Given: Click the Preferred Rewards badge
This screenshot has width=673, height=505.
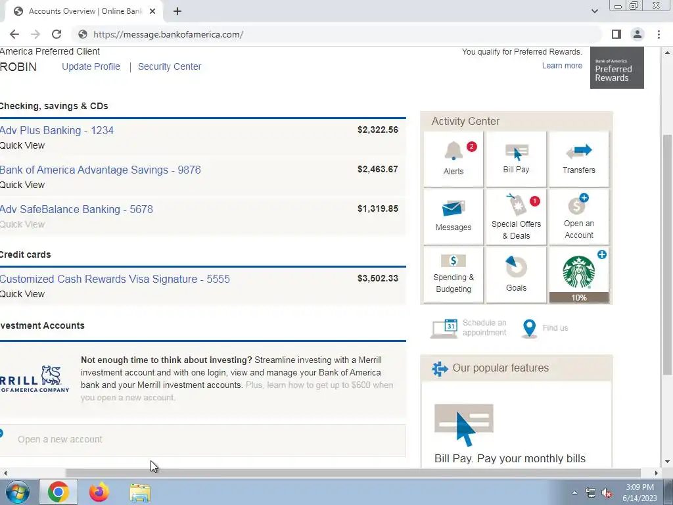Looking at the screenshot, I should coord(616,68).
